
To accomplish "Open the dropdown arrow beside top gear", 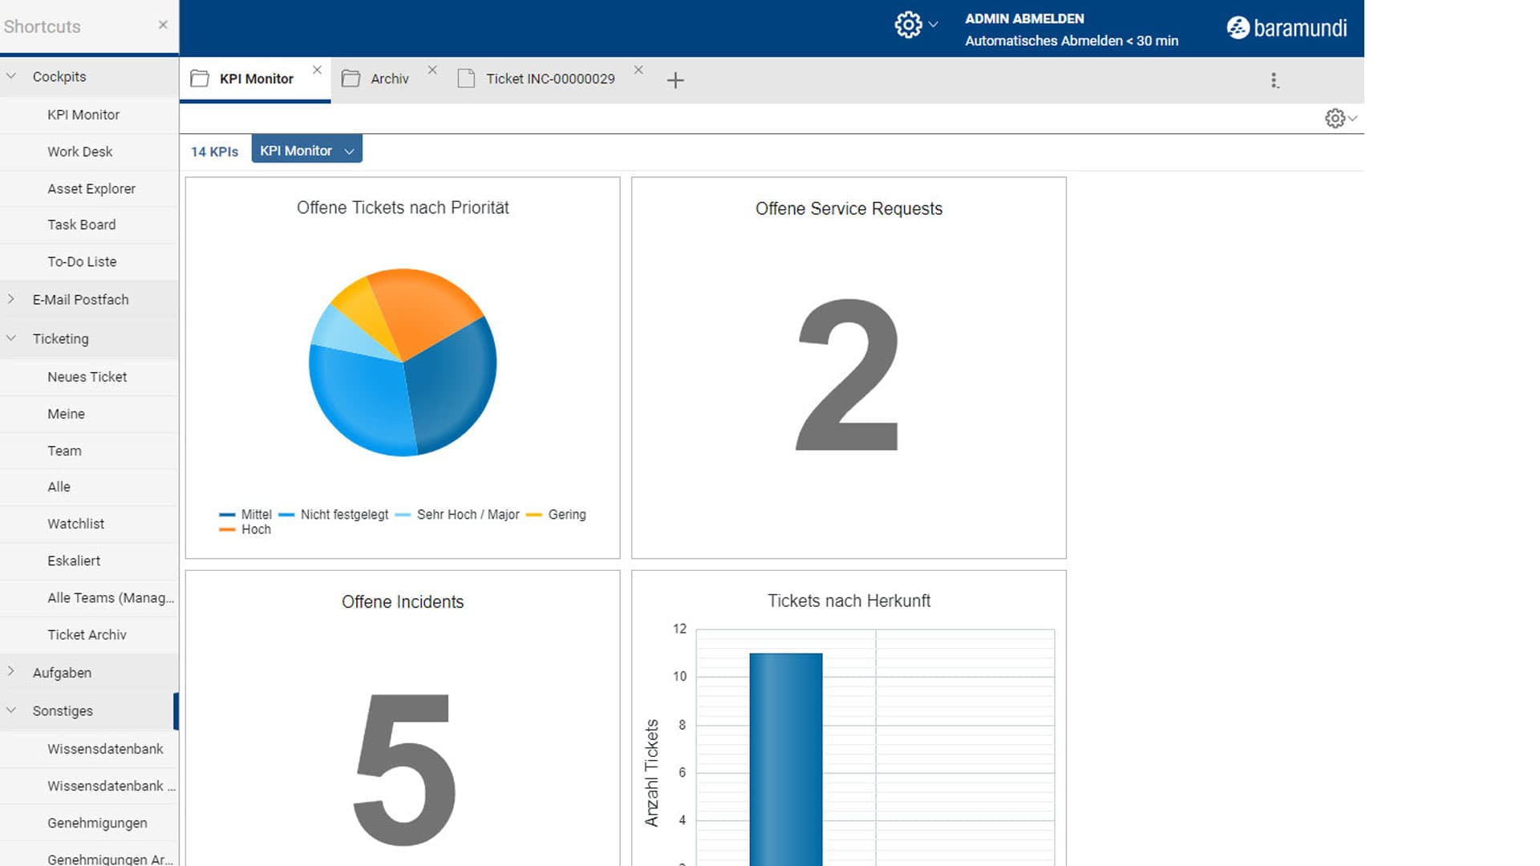I will point(933,25).
